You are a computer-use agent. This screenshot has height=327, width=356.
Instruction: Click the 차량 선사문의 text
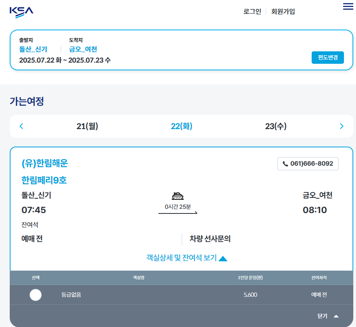[210, 239]
